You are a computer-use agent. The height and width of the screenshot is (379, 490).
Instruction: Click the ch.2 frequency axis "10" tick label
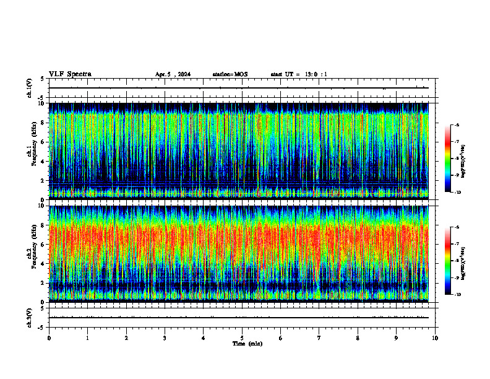[41, 206]
